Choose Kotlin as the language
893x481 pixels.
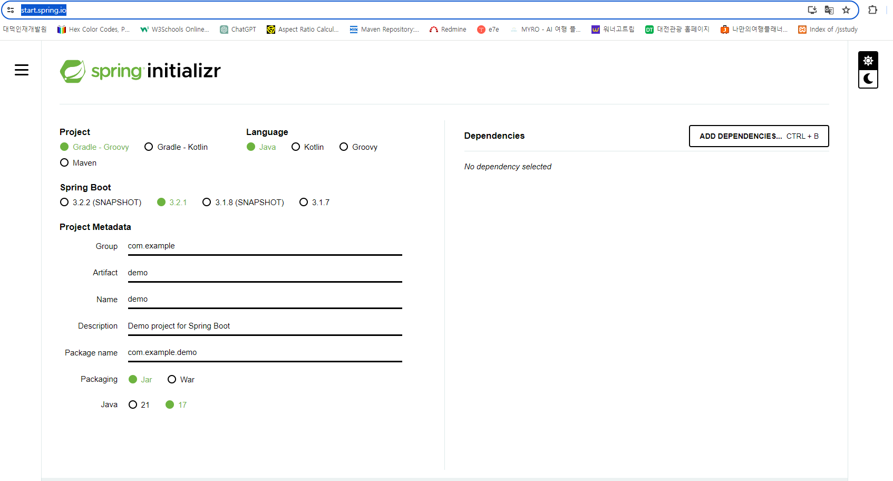click(x=308, y=147)
